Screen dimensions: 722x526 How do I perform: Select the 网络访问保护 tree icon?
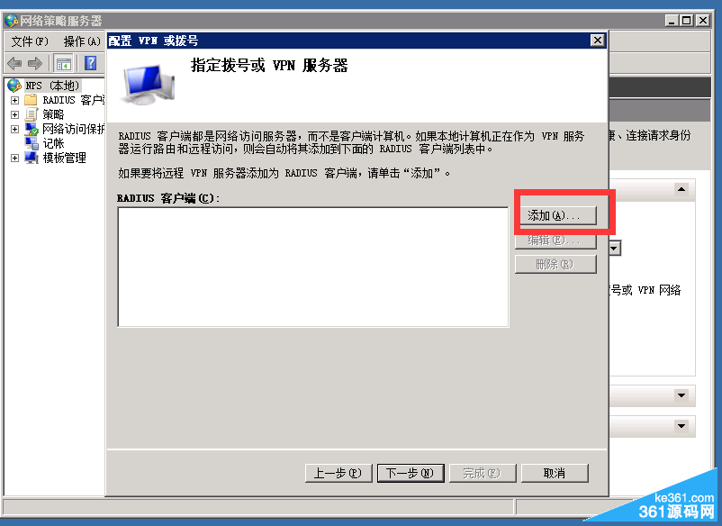pos(32,129)
